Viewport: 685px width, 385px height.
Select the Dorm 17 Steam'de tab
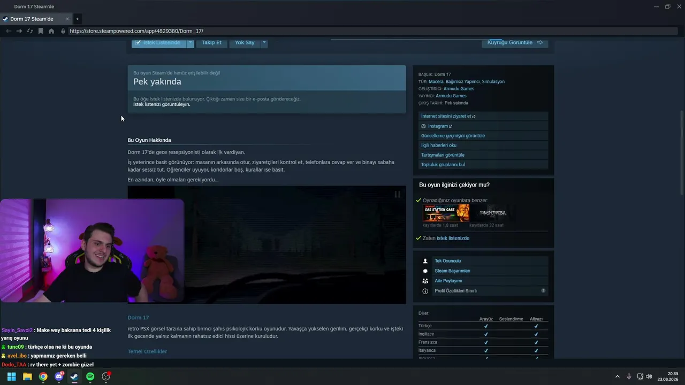click(x=36, y=19)
